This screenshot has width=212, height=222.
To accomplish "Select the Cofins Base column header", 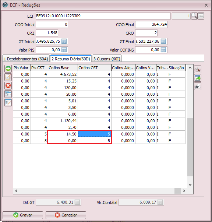I will click(63, 68).
